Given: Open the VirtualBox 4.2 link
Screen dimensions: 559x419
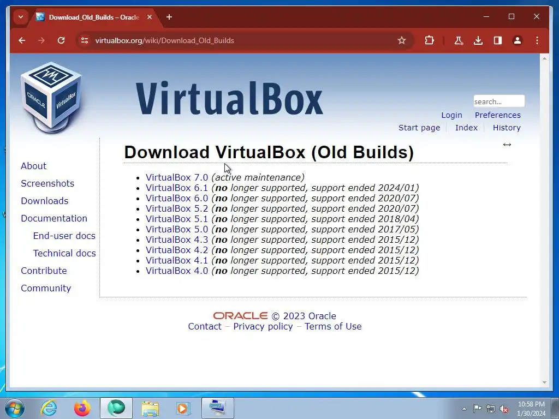Looking at the screenshot, I should click(176, 250).
